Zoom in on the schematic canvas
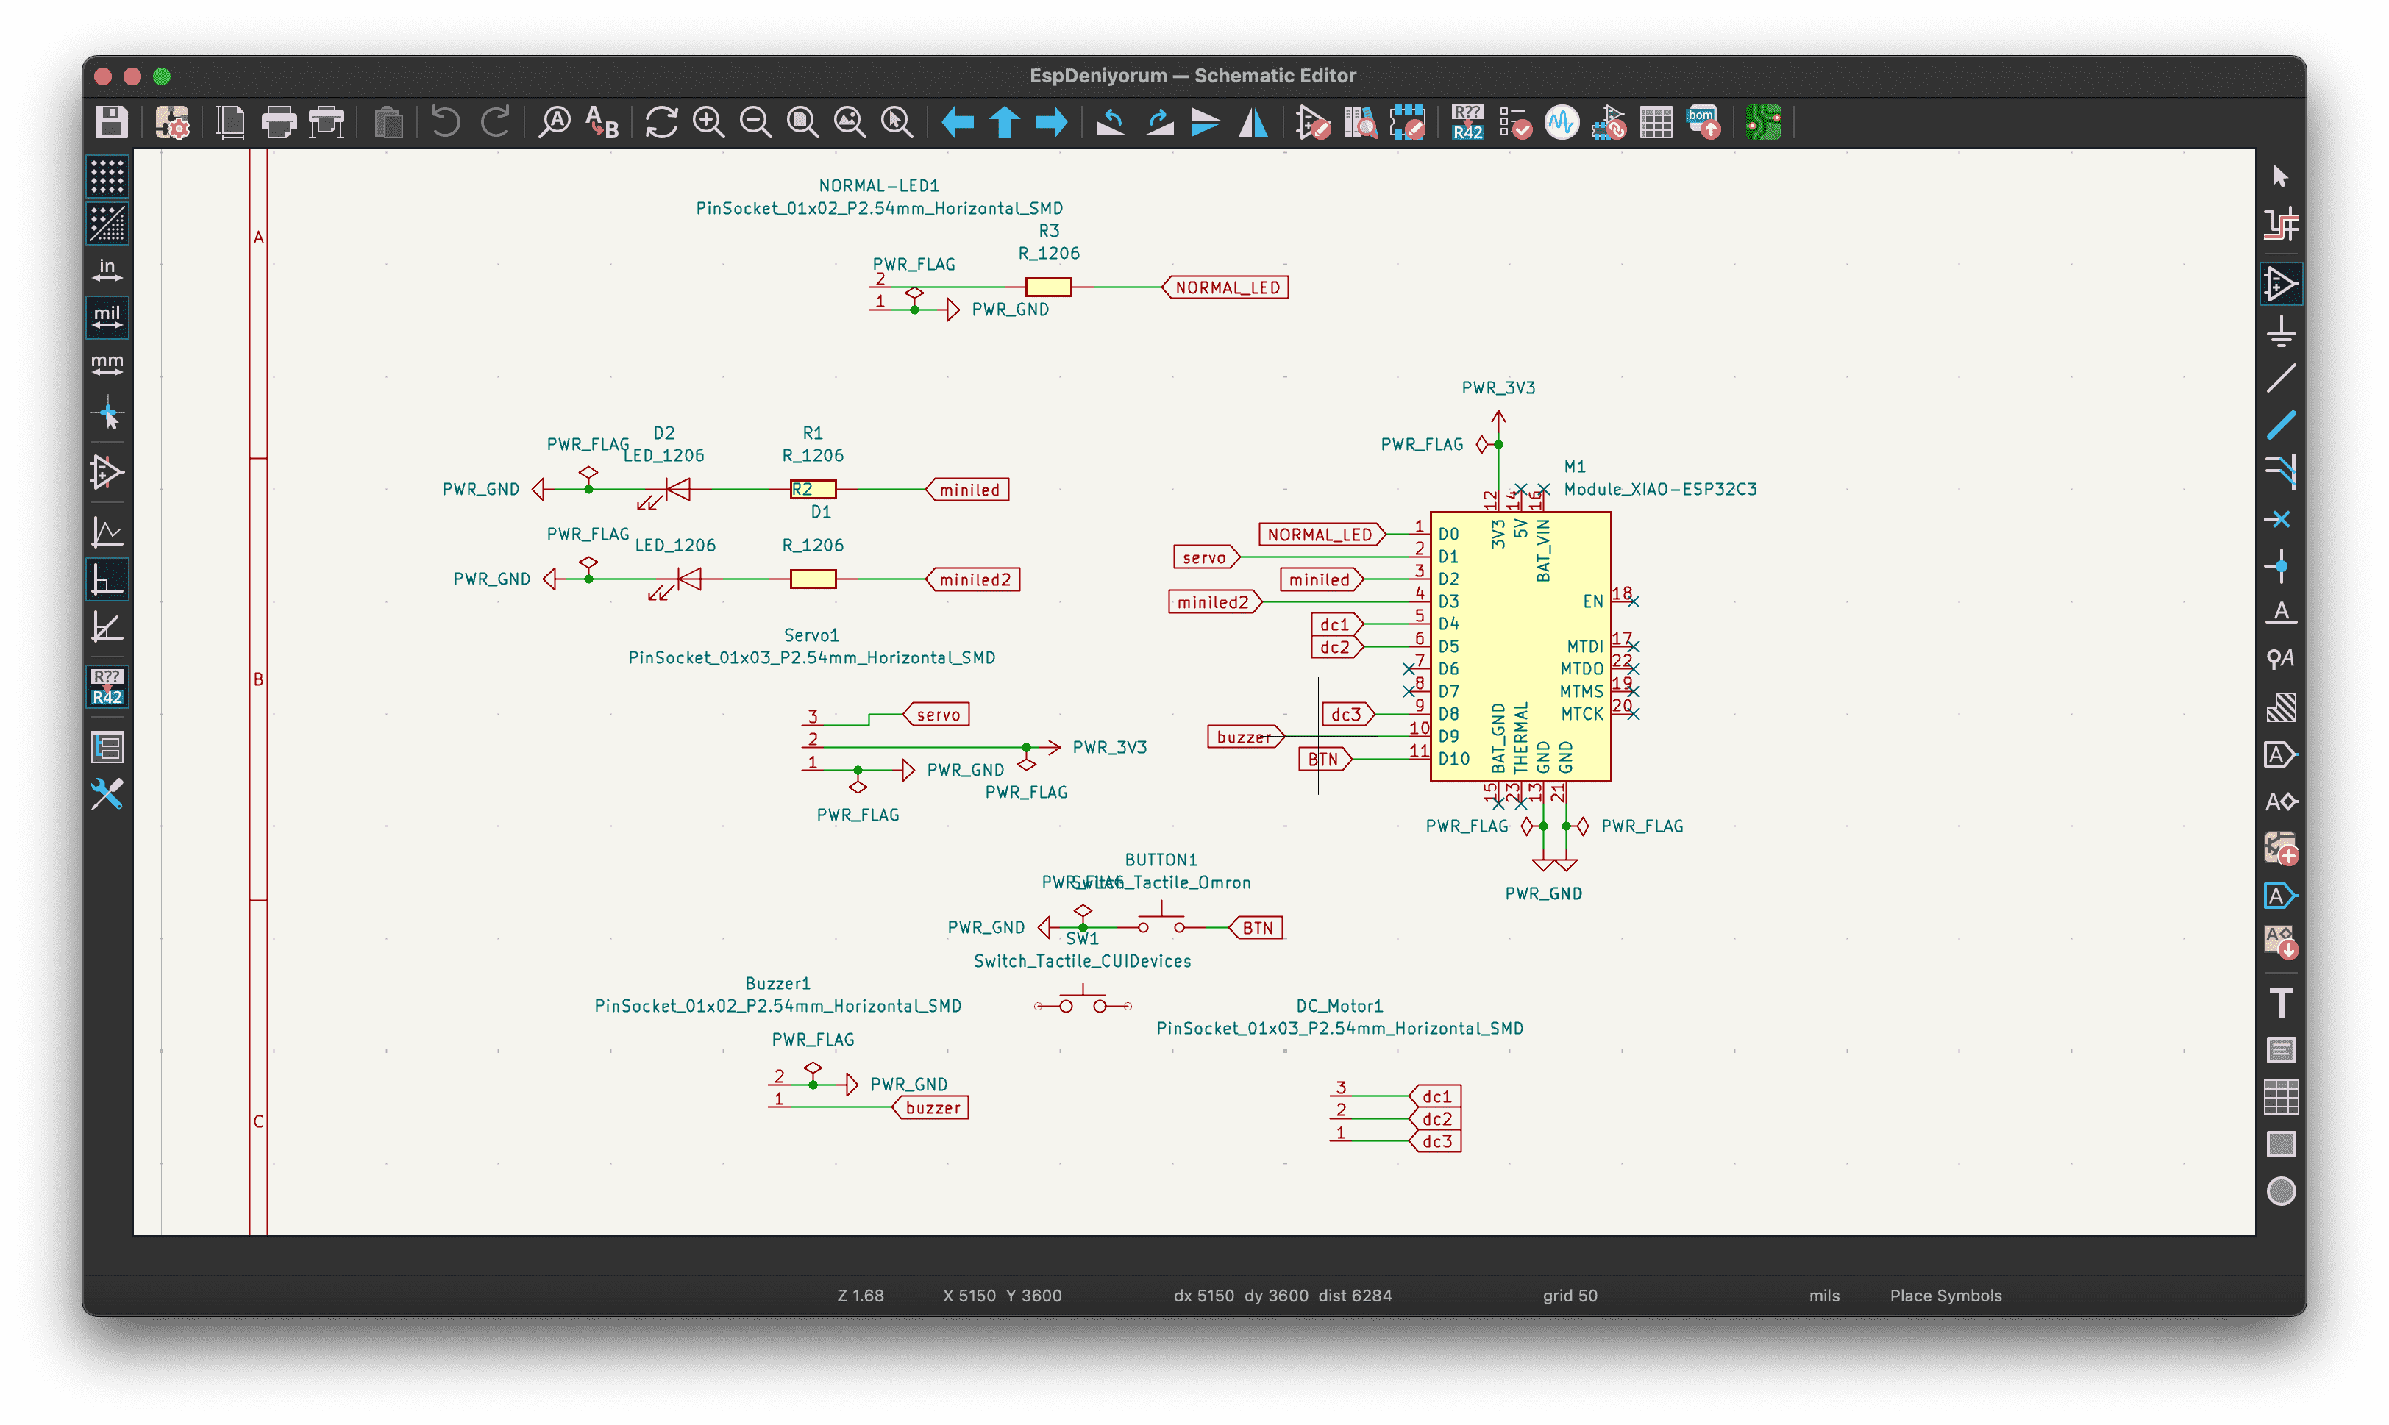Image resolution: width=2389 pixels, height=1425 pixels. pyautogui.click(x=708, y=123)
